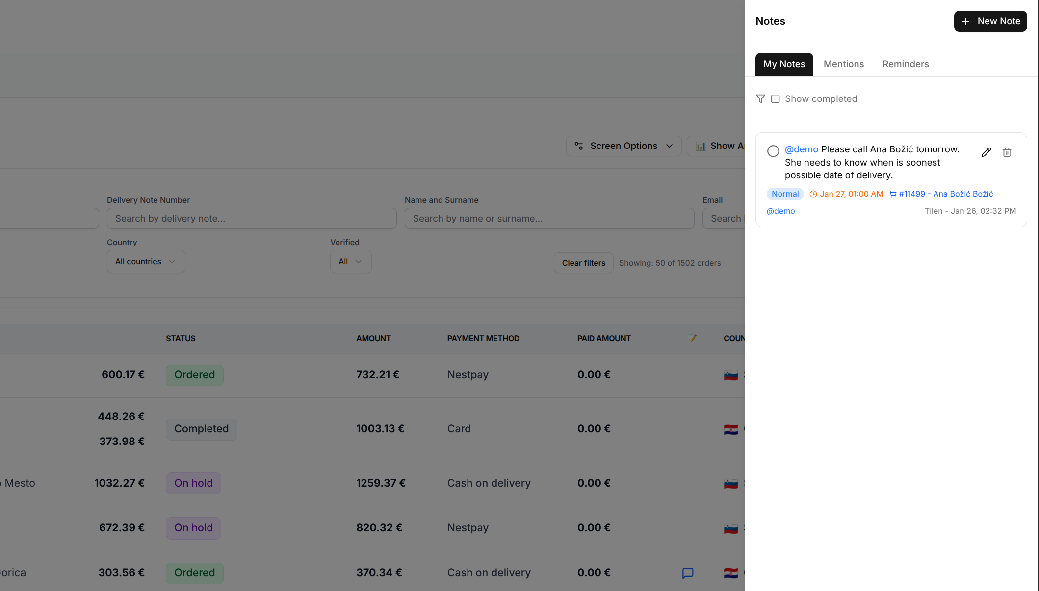1039x591 pixels.
Task: Click the cart icon beside order #11499
Action: (892, 194)
